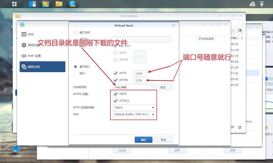Open Web Station taskbar icon
Screen dimensions: 273x163
click(72, 4)
